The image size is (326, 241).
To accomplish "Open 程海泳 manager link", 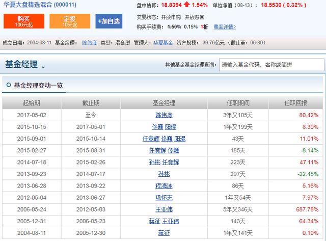I will point(164,186).
